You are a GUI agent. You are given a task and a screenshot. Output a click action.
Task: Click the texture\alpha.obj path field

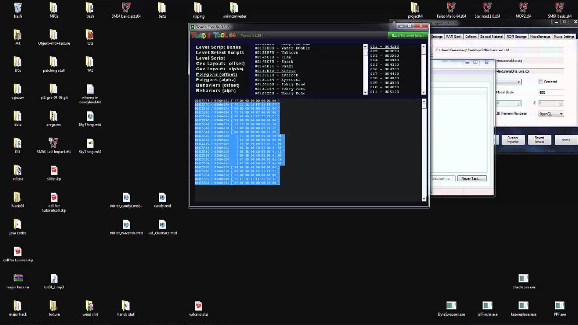click(529, 60)
